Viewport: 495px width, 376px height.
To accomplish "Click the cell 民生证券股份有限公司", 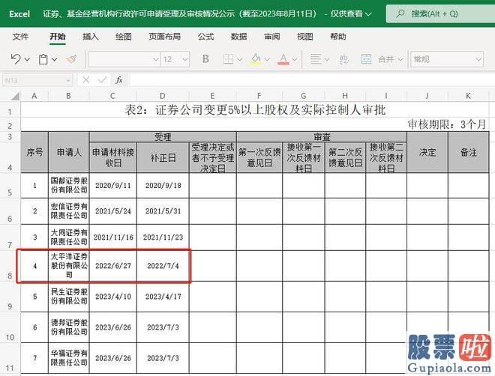I will [x=69, y=297].
